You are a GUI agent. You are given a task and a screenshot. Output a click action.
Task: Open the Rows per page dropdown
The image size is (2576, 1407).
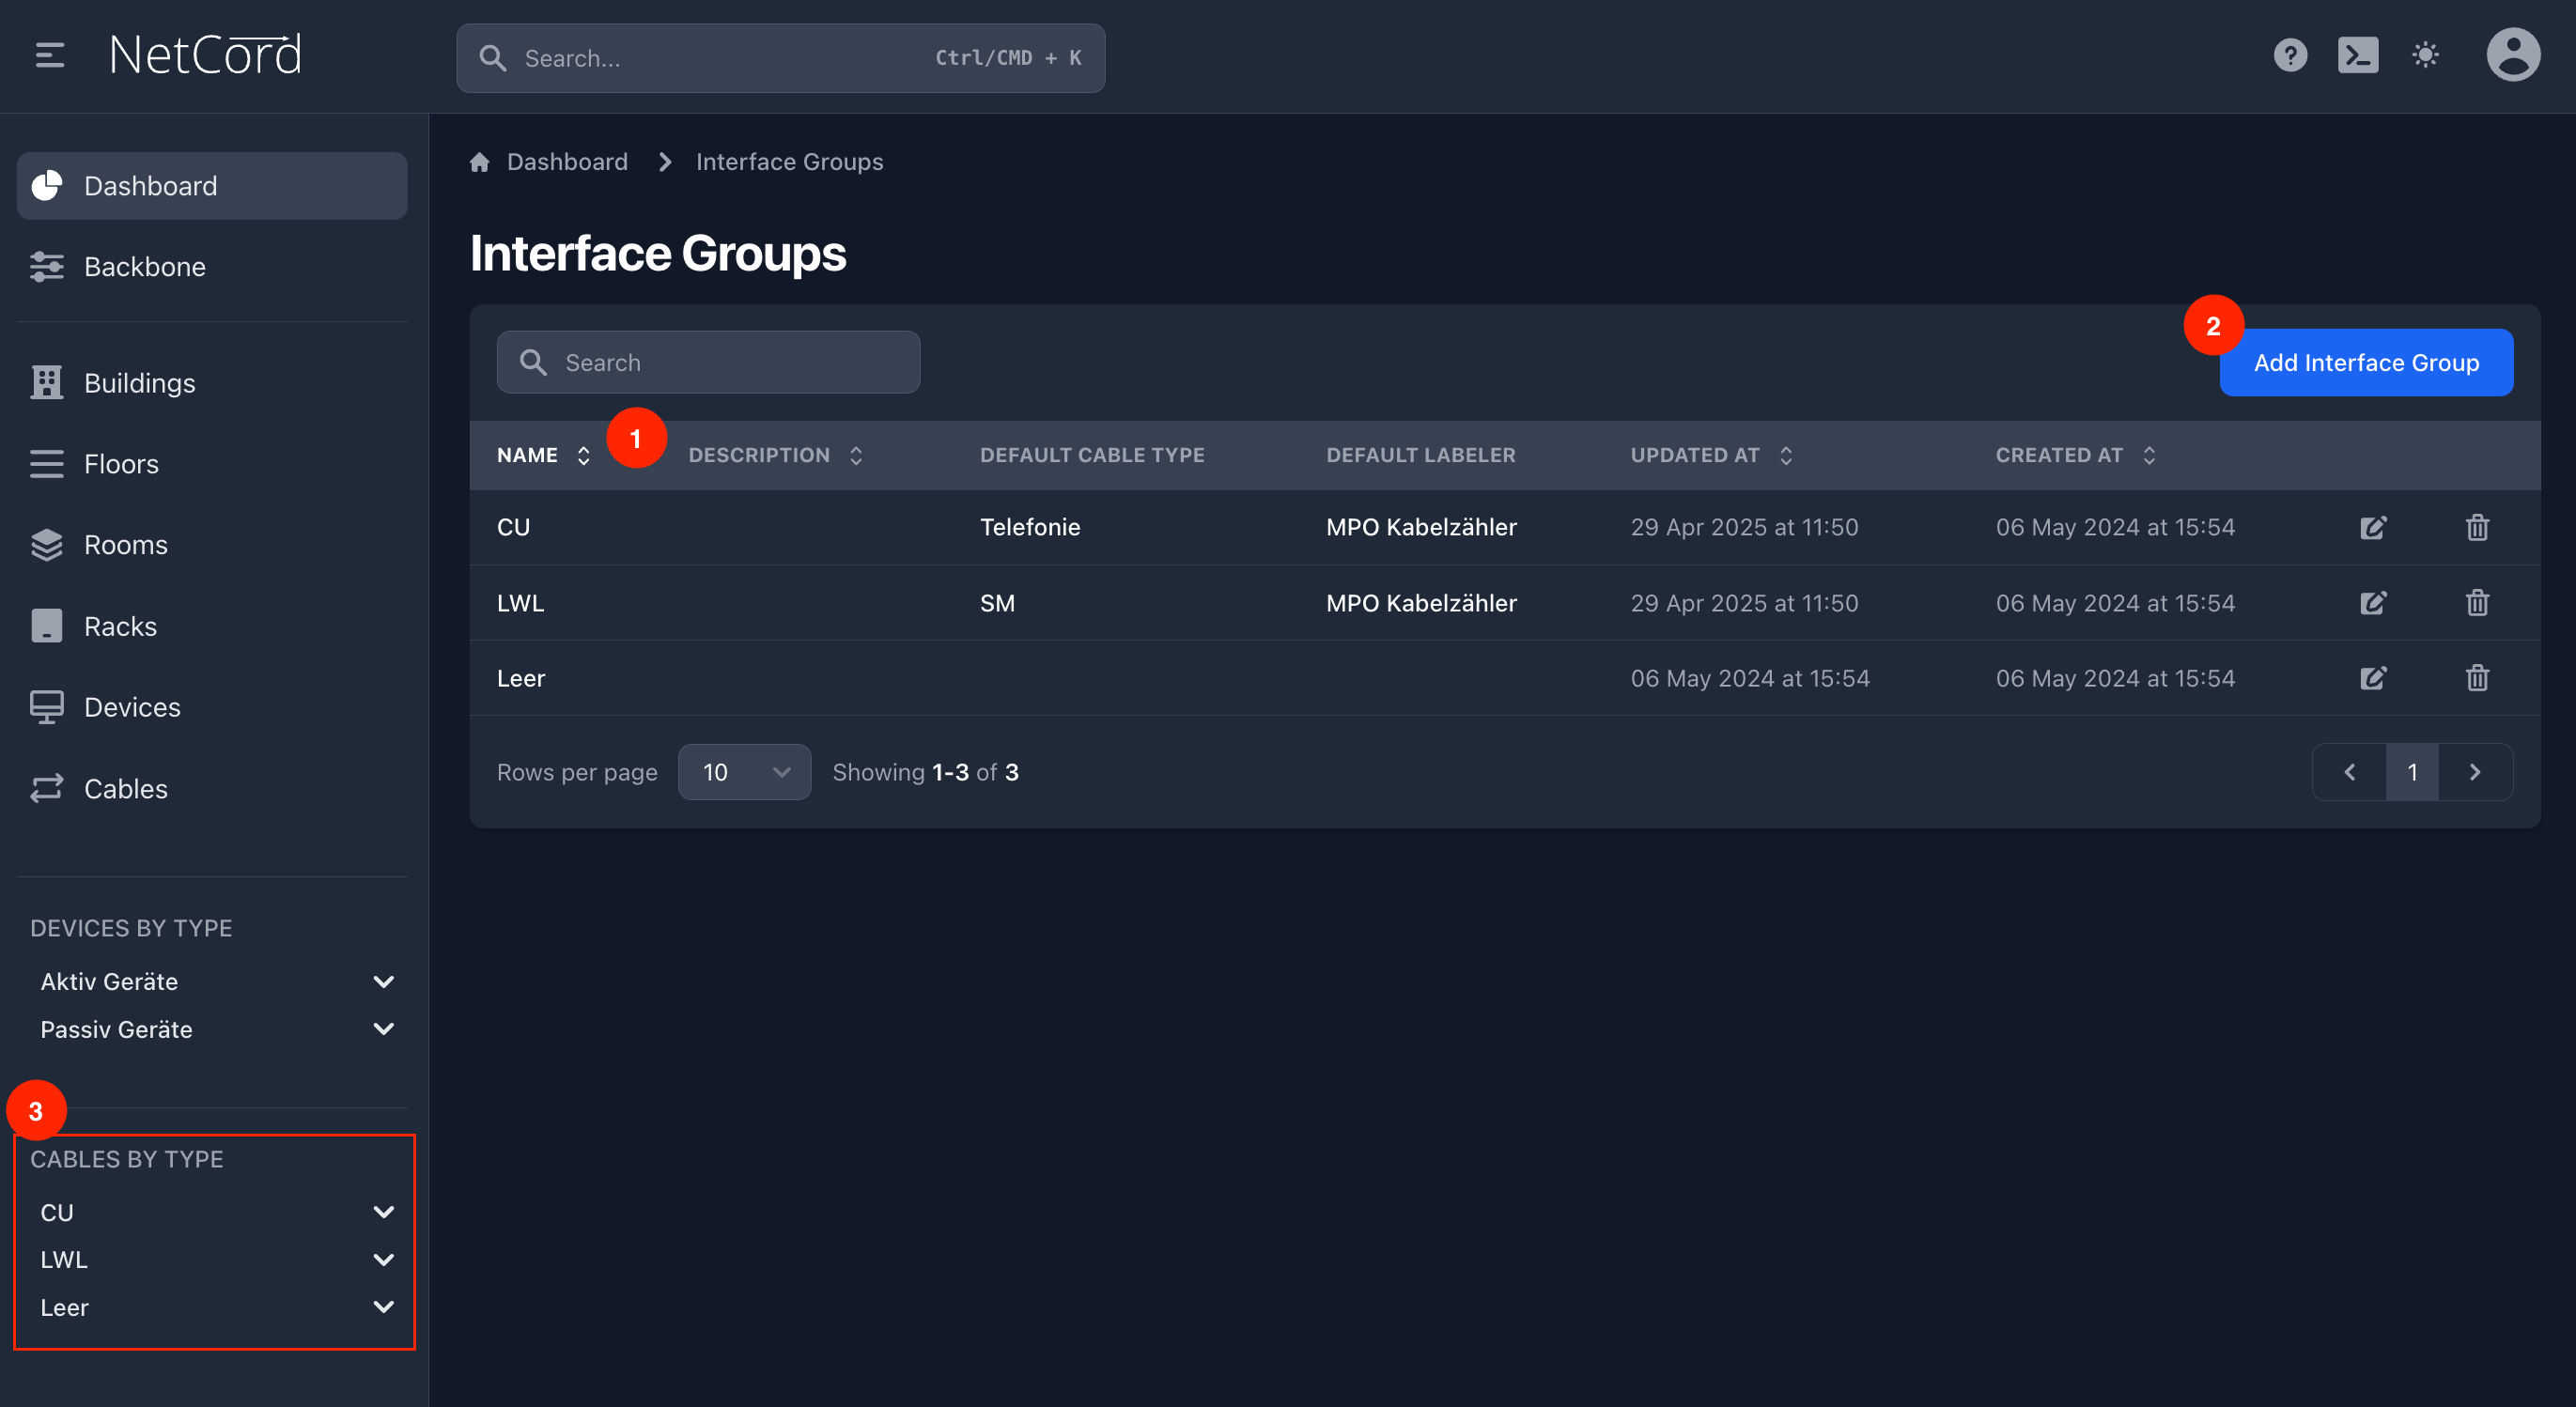coord(744,772)
